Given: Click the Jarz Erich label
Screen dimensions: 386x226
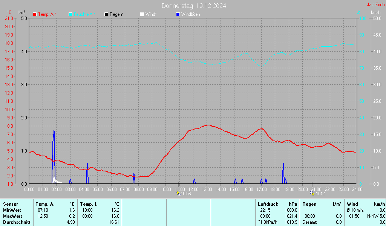Looking at the screenshot, I should (375, 5).
